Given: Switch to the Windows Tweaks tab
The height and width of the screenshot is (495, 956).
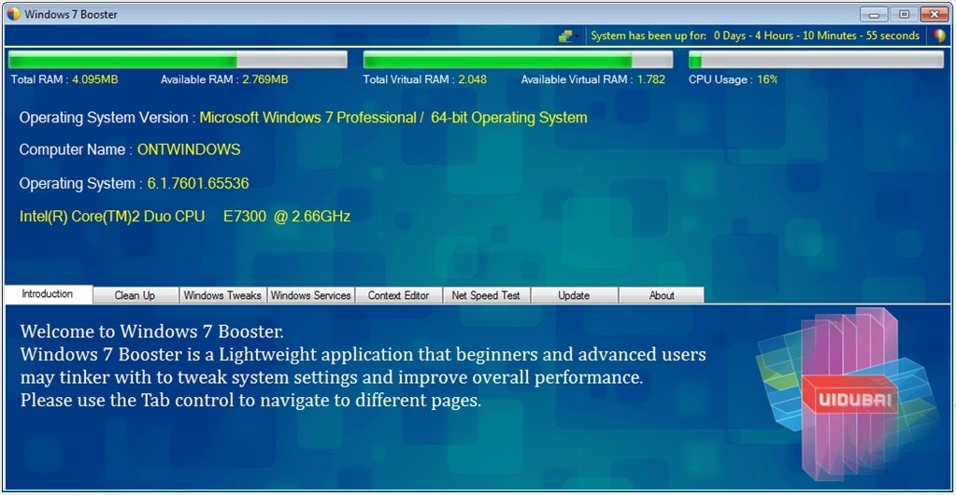Looking at the screenshot, I should point(222,296).
